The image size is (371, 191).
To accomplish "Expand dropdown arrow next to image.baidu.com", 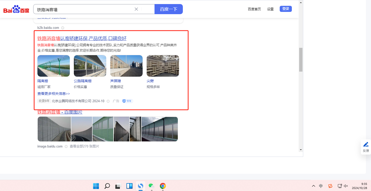I will [x=66, y=146].
